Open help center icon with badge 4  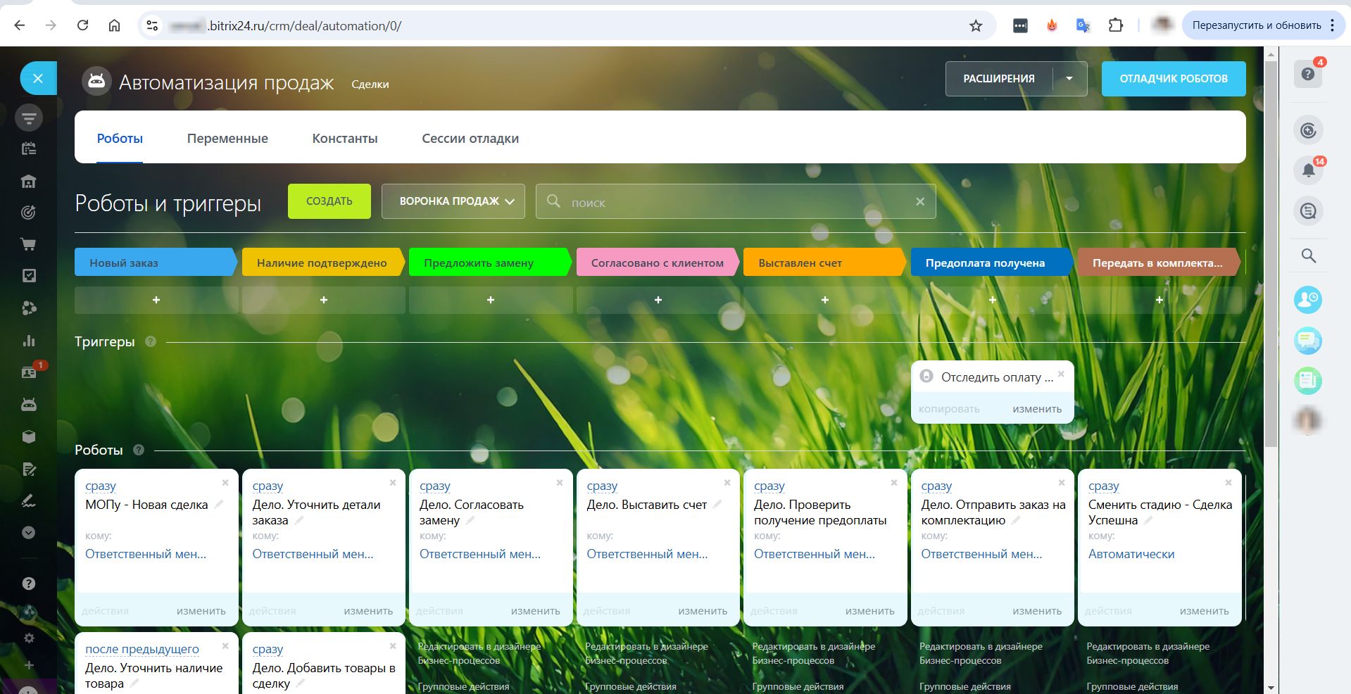tap(1308, 74)
